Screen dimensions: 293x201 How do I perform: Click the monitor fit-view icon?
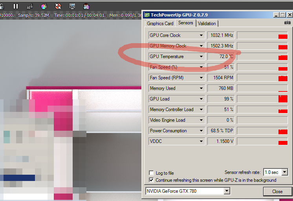(72, 6)
